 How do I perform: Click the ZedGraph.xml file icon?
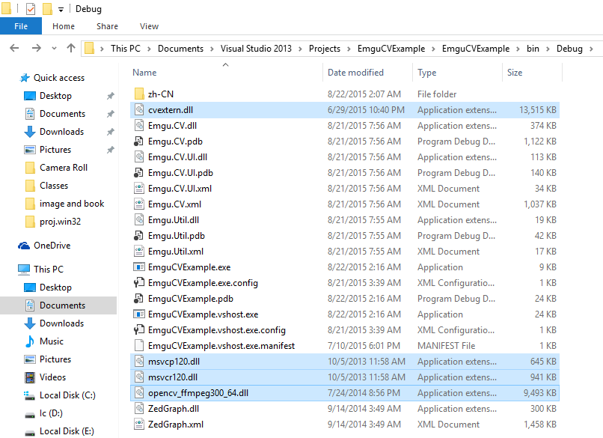point(139,425)
